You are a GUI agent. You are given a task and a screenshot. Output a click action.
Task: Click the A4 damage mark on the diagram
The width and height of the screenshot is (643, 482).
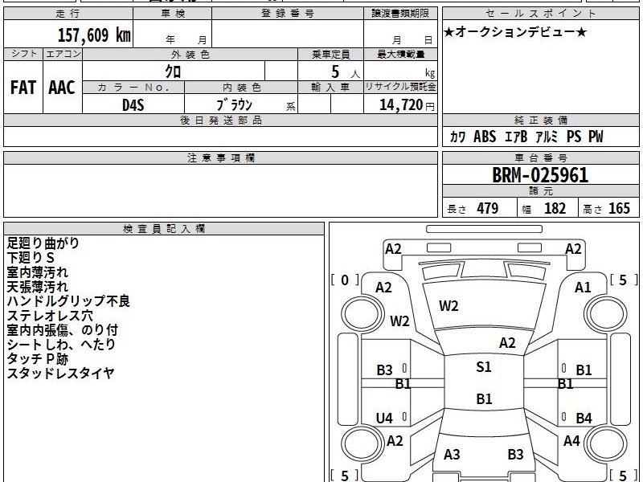[x=571, y=440]
